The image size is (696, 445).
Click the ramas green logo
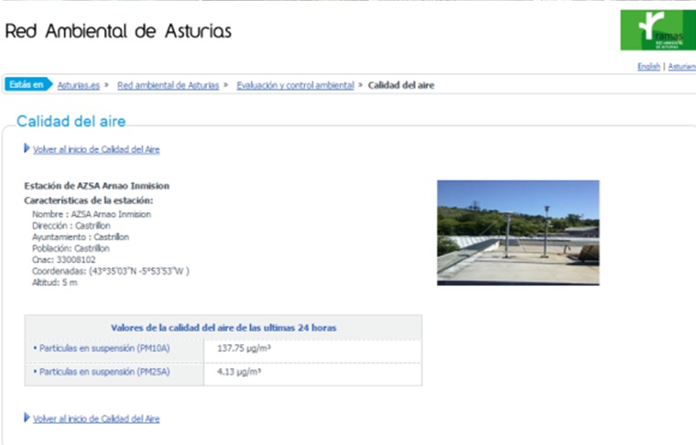[x=657, y=30]
